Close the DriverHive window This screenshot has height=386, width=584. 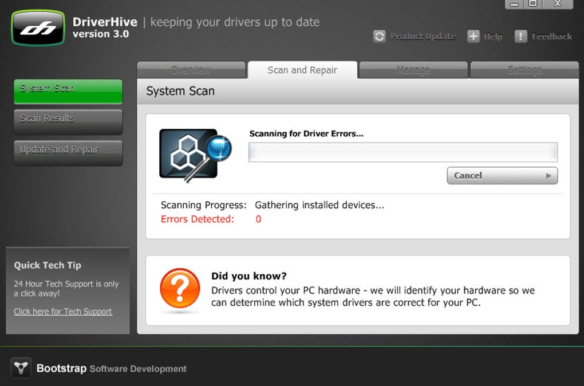(x=558, y=4)
